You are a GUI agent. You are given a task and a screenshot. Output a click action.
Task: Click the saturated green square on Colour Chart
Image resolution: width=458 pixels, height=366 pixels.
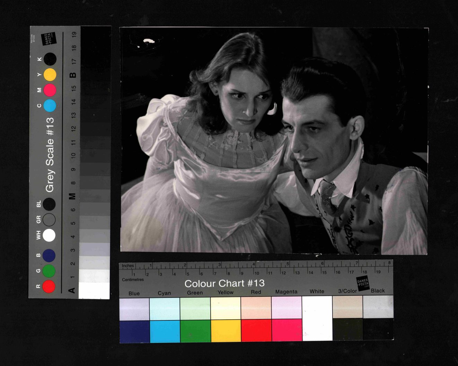click(195, 331)
